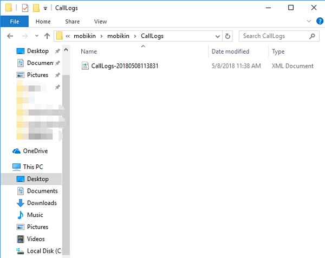Go back with the Back arrow
325x258 pixels.
[9, 36]
